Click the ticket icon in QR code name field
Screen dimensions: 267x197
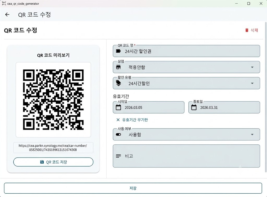click(x=118, y=51)
